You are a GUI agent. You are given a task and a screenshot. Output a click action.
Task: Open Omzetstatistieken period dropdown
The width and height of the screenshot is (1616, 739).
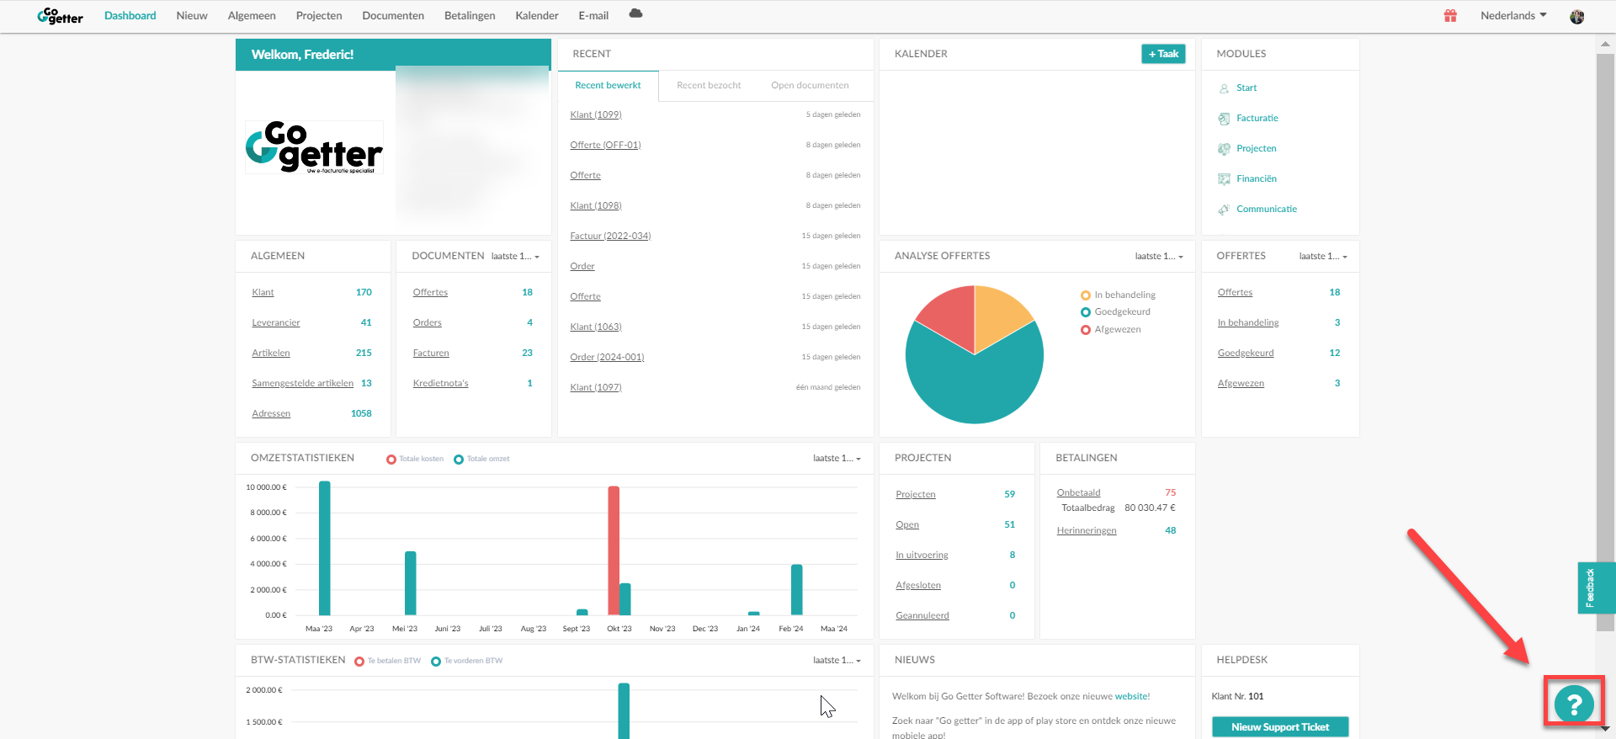point(837,458)
